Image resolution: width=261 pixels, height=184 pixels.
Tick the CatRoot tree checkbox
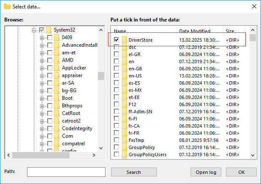pyautogui.click(x=50, y=113)
